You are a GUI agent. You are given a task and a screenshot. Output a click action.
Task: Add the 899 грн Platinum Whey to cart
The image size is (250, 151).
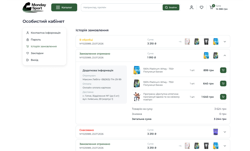[223, 70]
